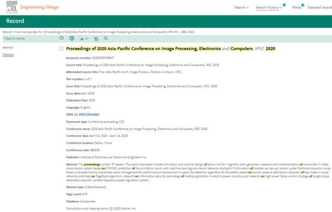
Task: Click the Publication Year 2020 value
Action: pos(92,100)
